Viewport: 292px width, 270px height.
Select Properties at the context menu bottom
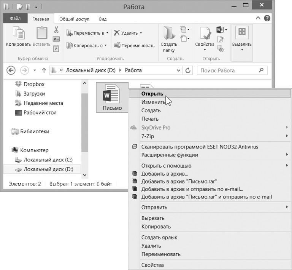(x=152, y=265)
